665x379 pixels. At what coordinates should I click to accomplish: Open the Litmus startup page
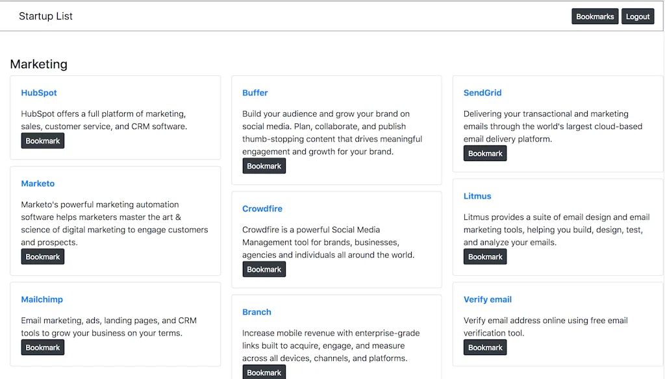pos(477,196)
